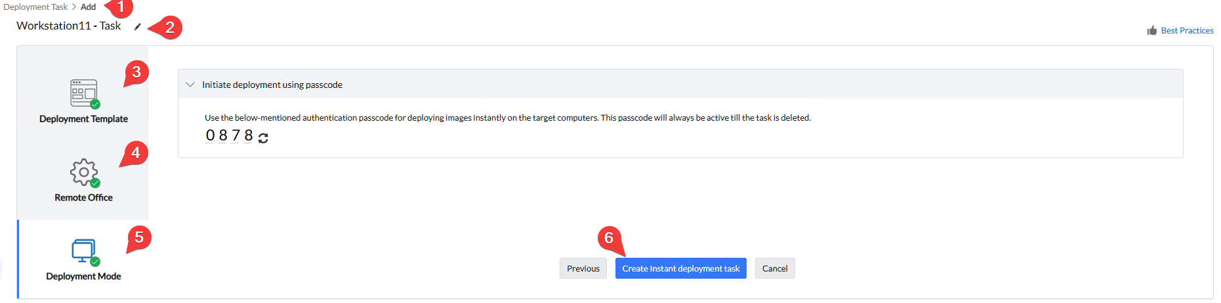Collapse the passcode section using its chevron
The image size is (1221, 303).
(190, 85)
